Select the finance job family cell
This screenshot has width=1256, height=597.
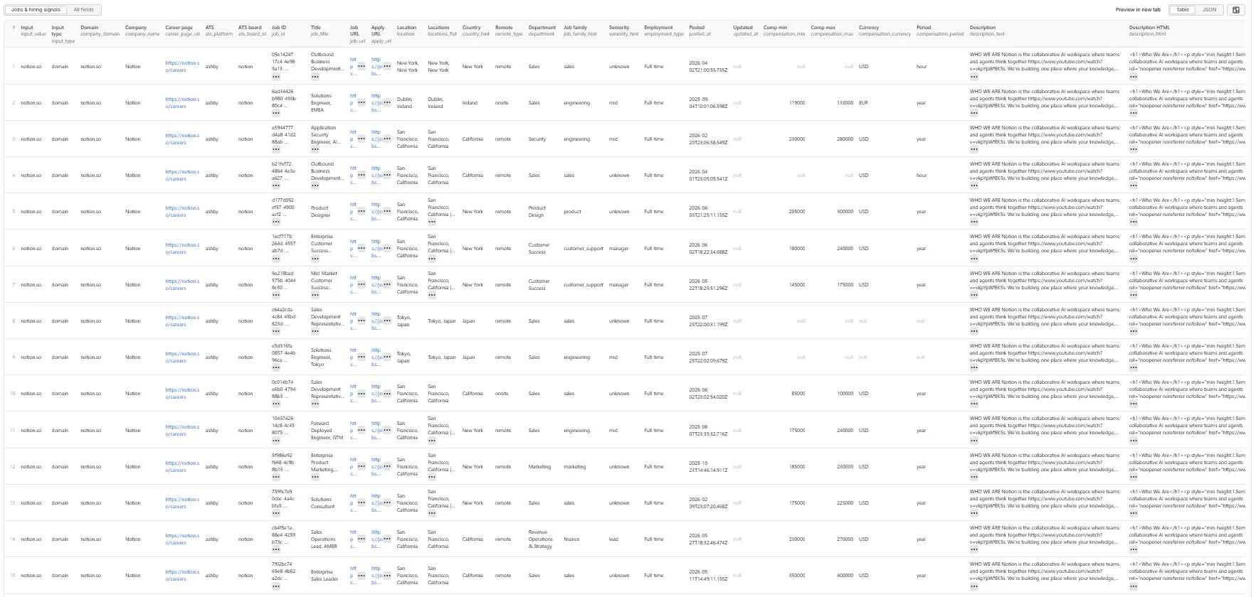click(571, 539)
